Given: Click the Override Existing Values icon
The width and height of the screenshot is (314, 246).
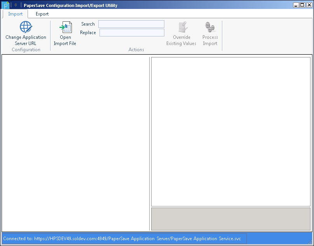Looking at the screenshot, I should pyautogui.click(x=183, y=27).
